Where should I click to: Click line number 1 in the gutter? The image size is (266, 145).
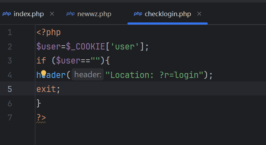tap(9, 33)
